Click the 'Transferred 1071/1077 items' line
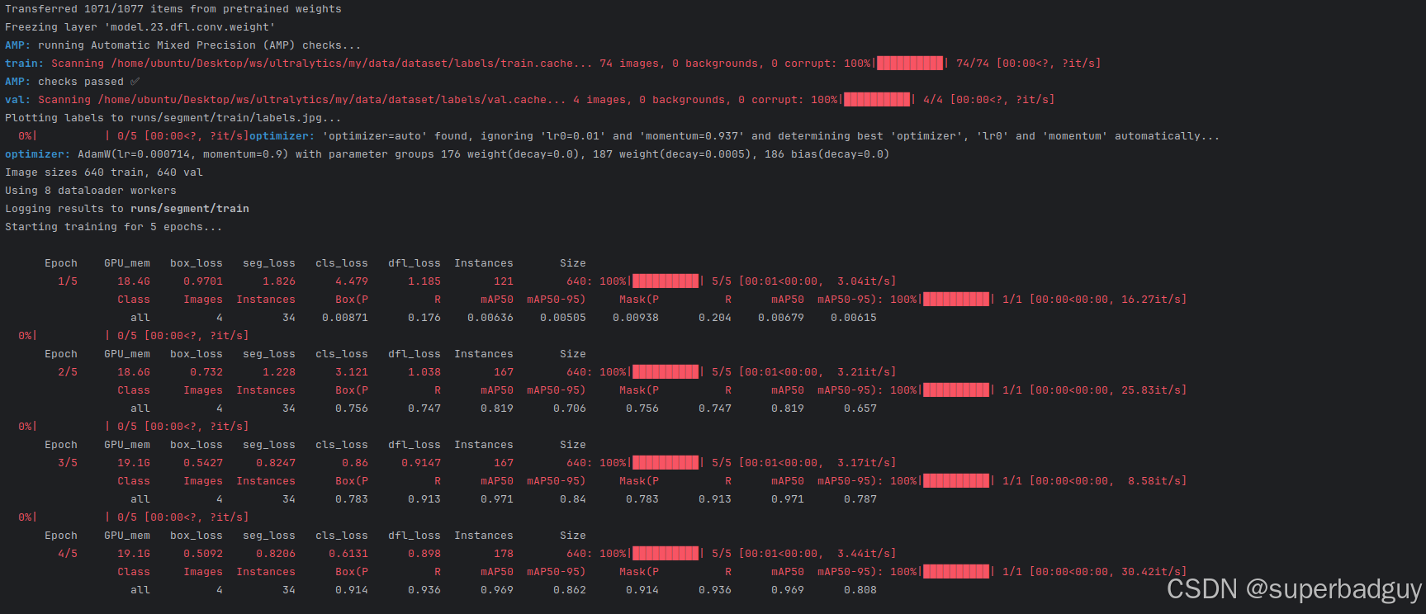 [x=173, y=9]
